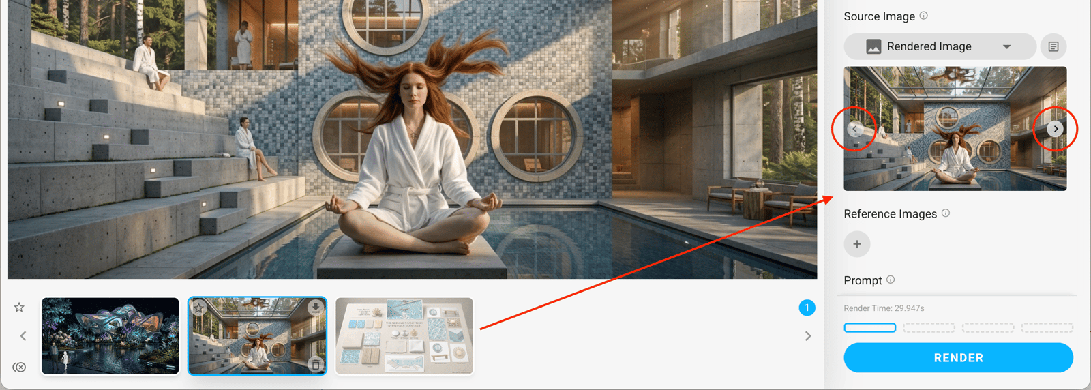Go to previous thumbnails with left chevron

[23, 336]
